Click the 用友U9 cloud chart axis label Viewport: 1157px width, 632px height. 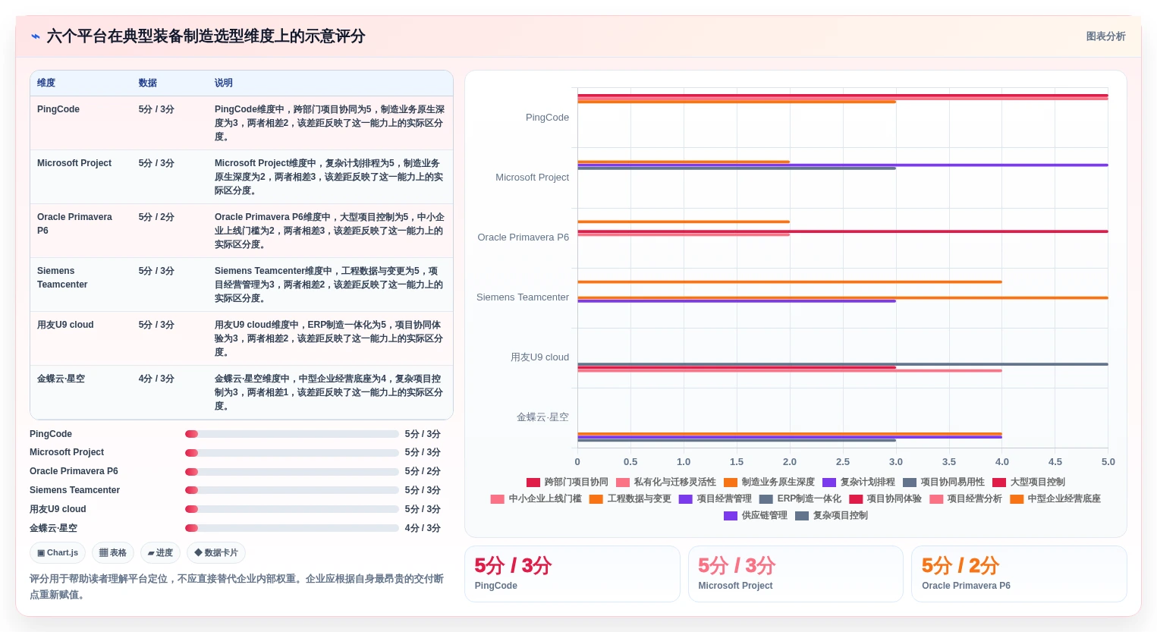pos(539,357)
